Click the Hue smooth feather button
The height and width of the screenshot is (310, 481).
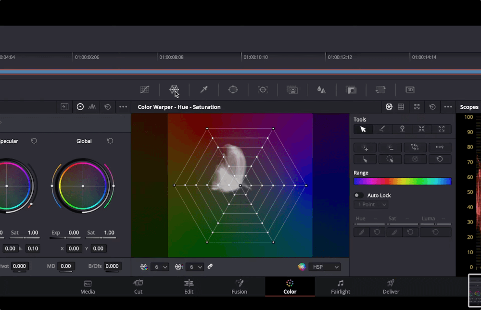click(x=362, y=232)
